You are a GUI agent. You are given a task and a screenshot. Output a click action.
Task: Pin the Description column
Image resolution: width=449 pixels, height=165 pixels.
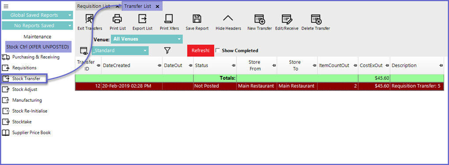(x=441, y=65)
